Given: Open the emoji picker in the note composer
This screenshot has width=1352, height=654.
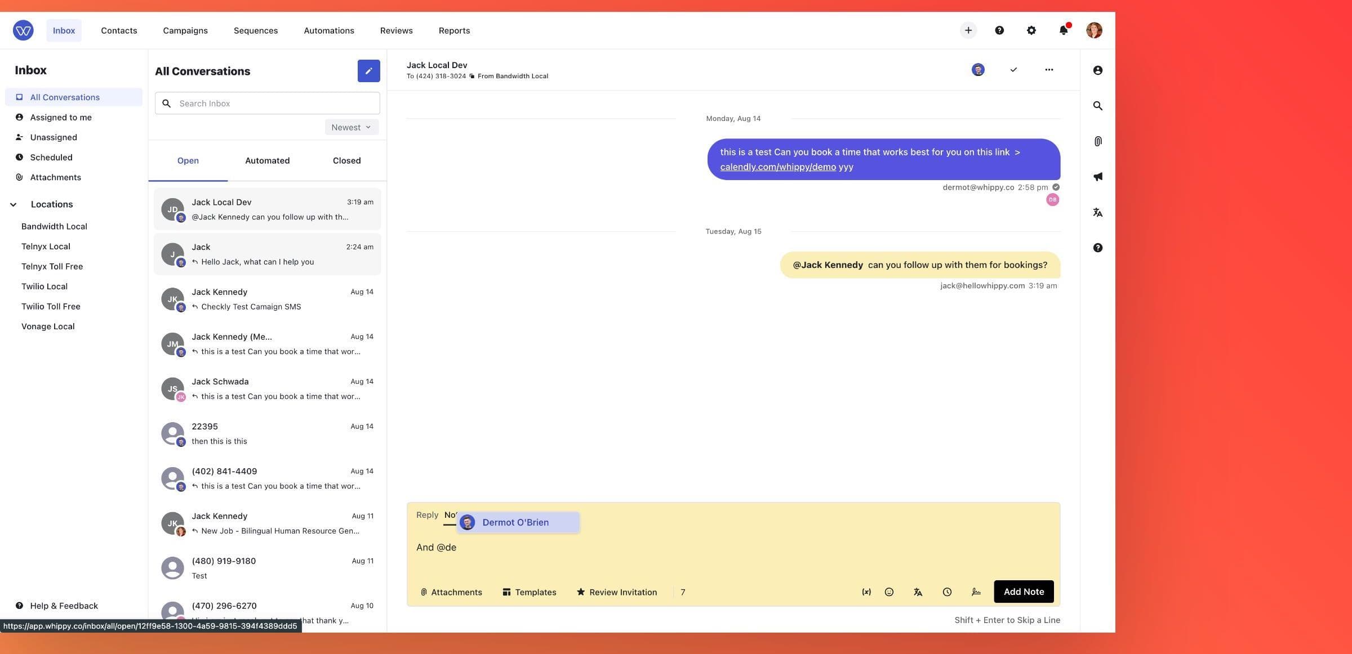Looking at the screenshot, I should pos(890,592).
